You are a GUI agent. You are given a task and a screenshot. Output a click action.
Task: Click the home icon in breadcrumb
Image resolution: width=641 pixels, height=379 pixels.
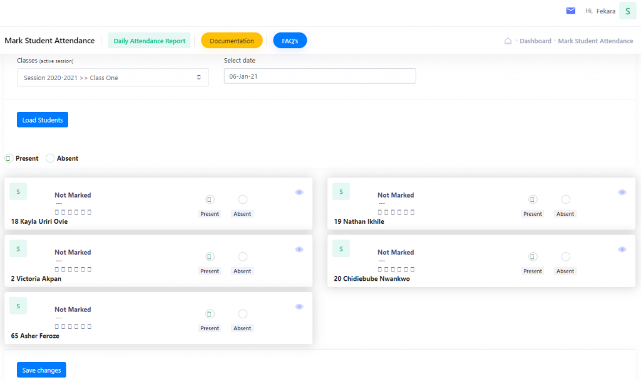point(508,41)
